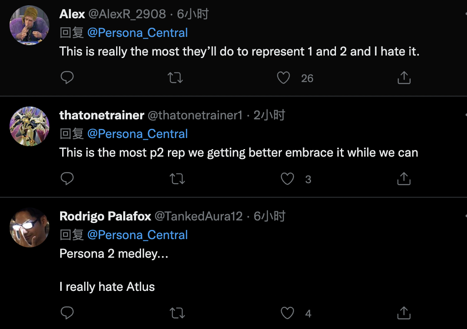Share thatonetrainer's tweet
This screenshot has height=329, width=467.
pyautogui.click(x=404, y=179)
